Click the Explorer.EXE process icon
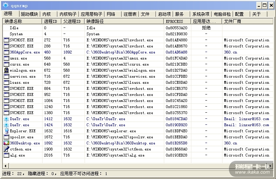The height and width of the screenshot is (179, 276). (6, 131)
